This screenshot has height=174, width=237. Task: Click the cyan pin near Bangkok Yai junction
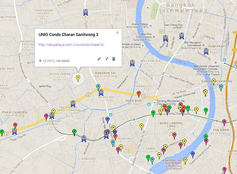(98, 87)
